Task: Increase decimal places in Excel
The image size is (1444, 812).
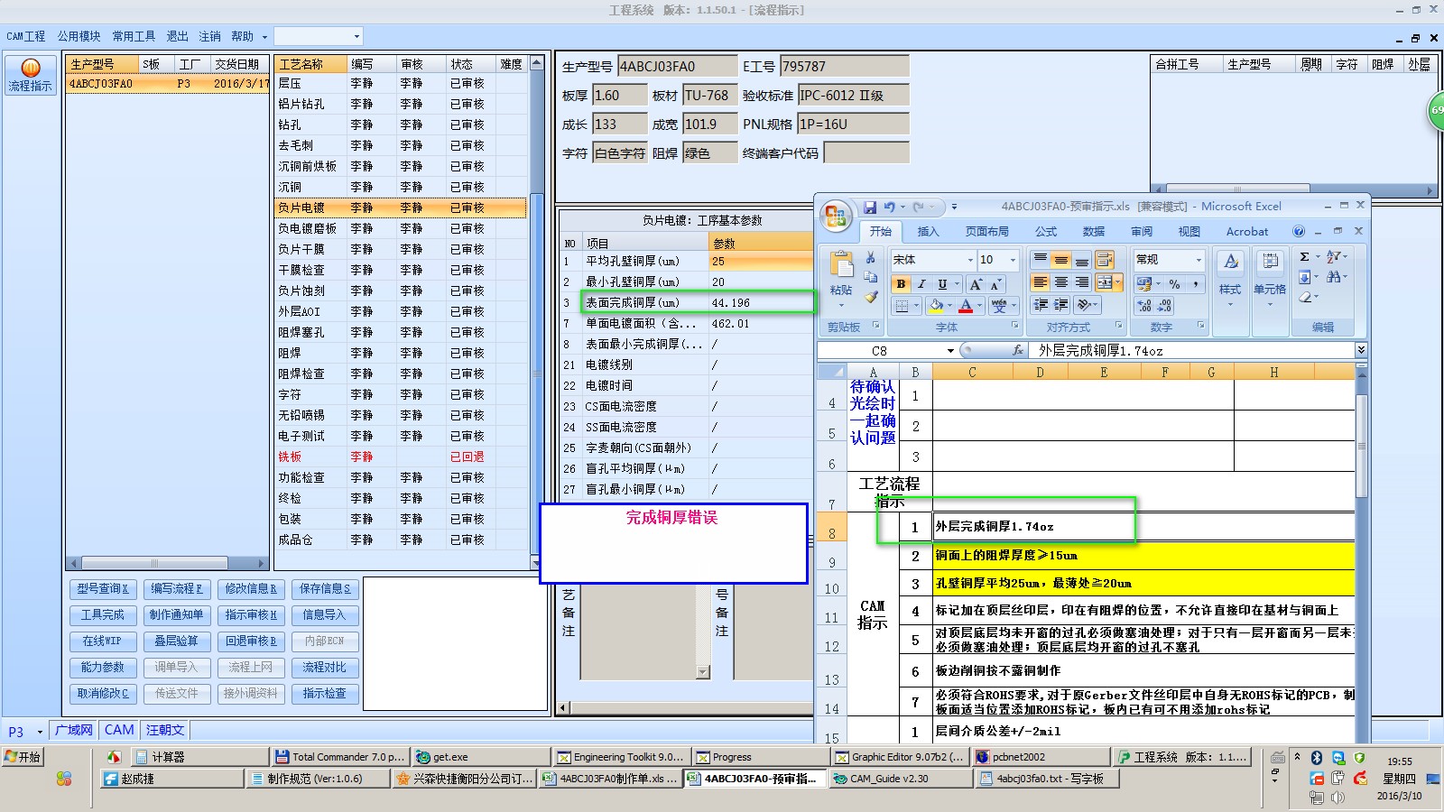Action: click(1144, 306)
